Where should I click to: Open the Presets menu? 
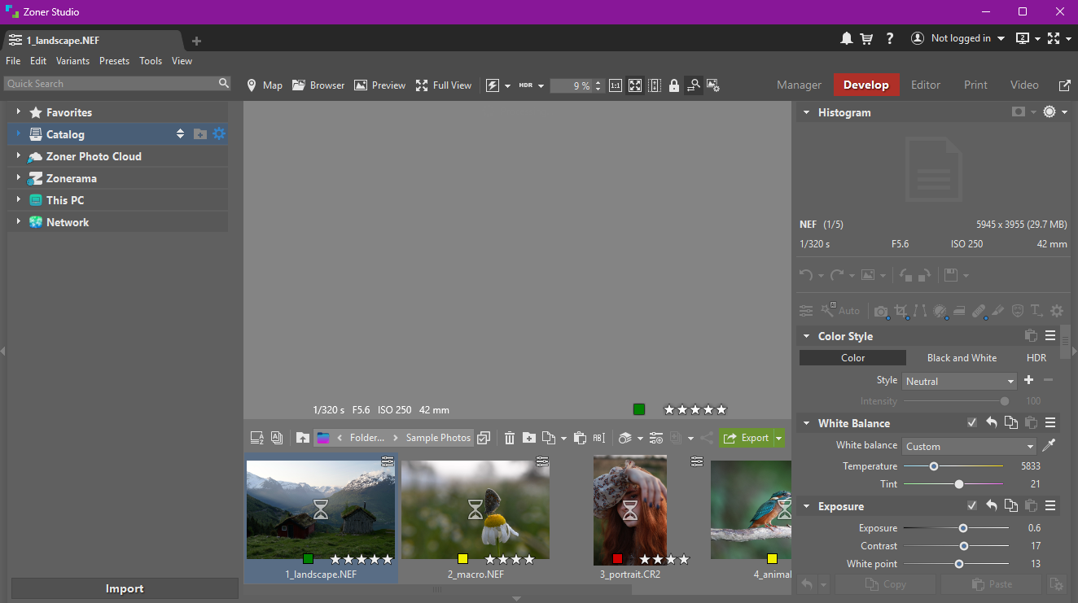[114, 61]
